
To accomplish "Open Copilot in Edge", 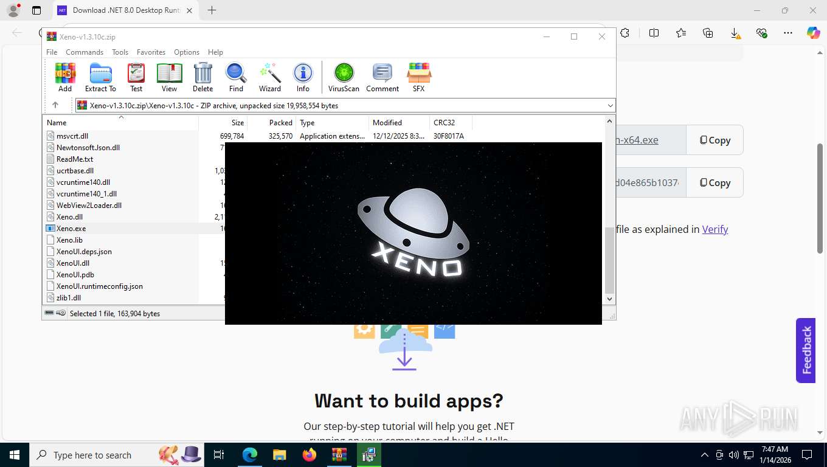I will click(x=814, y=33).
